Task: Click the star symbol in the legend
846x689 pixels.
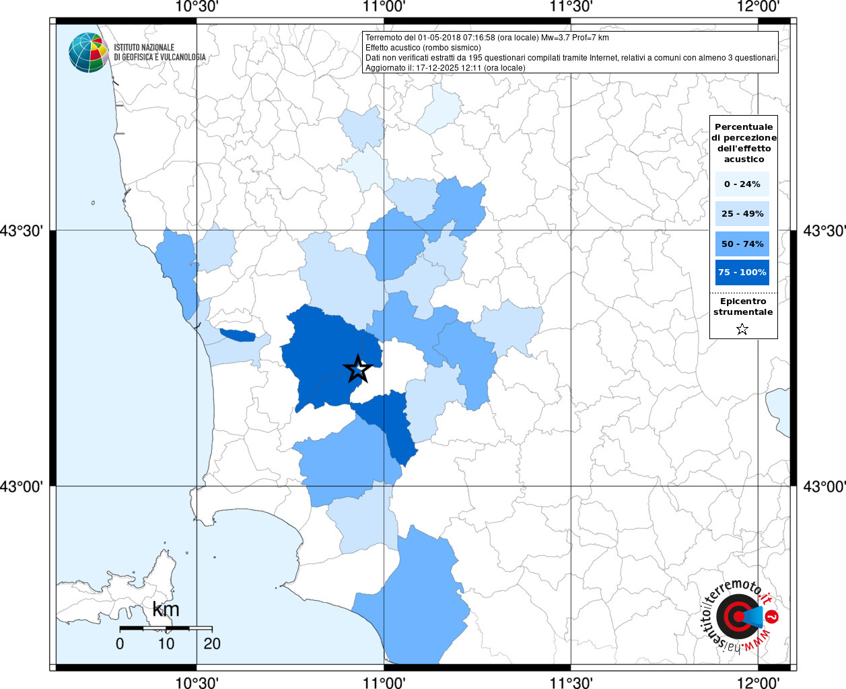Action: click(x=742, y=329)
